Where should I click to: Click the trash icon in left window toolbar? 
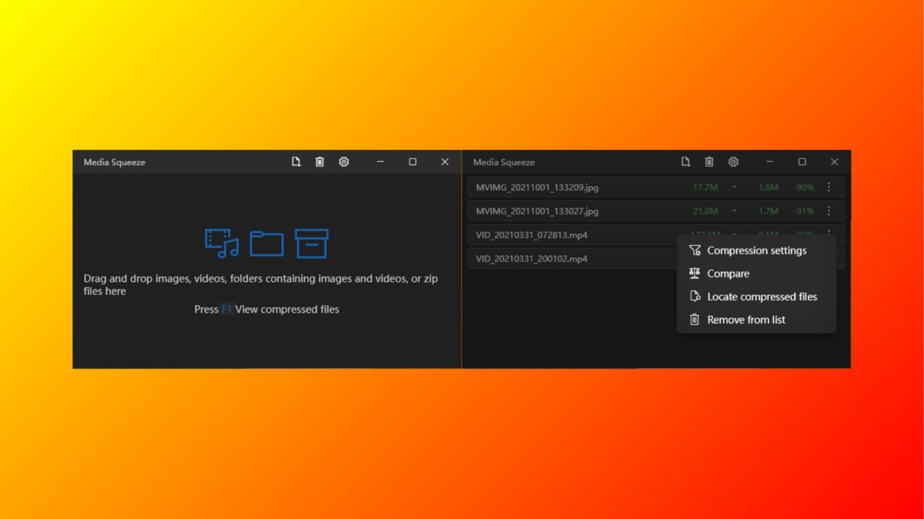pos(319,162)
